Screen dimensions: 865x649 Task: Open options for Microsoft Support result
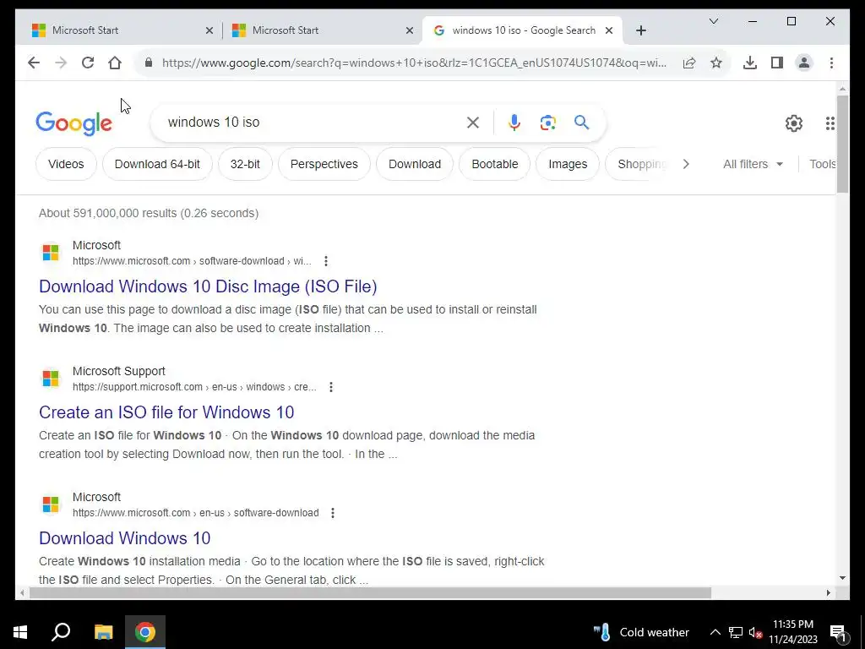click(x=331, y=387)
